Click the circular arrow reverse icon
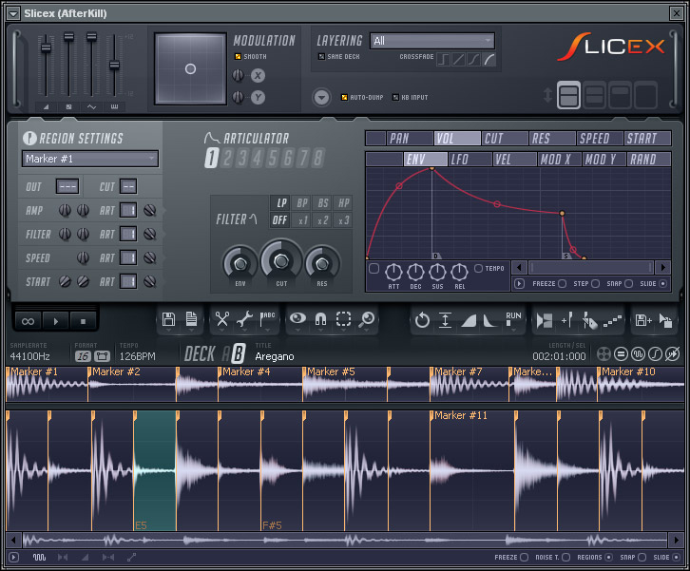This screenshot has width=690, height=571. tap(422, 320)
